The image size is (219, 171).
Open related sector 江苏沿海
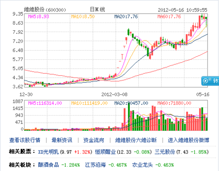point(95,165)
